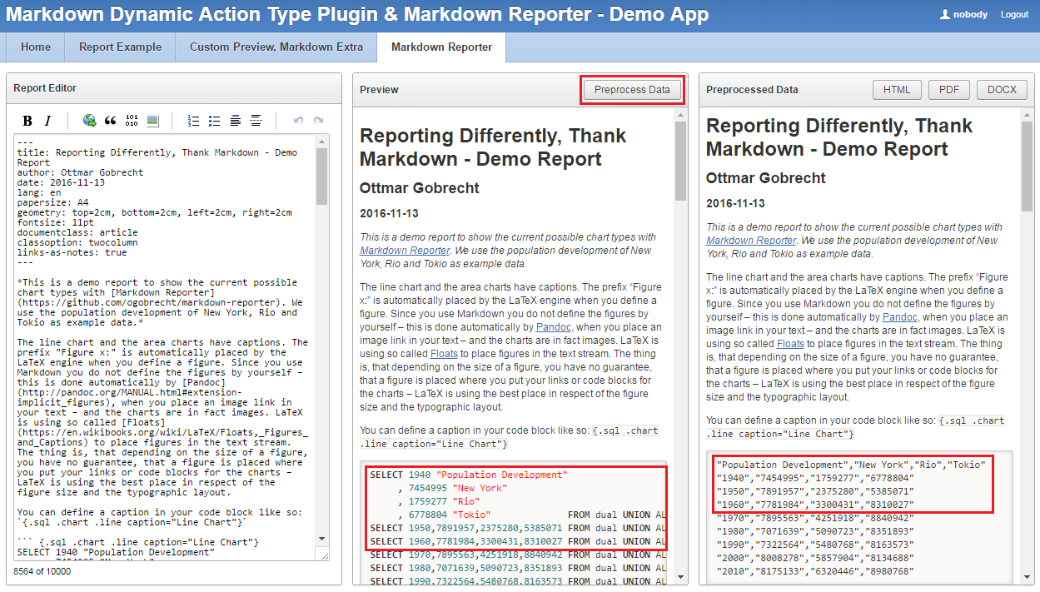Screen dimensions: 1040x592
Task: Click the Preview panel scroll-up arrow
Action: coord(680,115)
